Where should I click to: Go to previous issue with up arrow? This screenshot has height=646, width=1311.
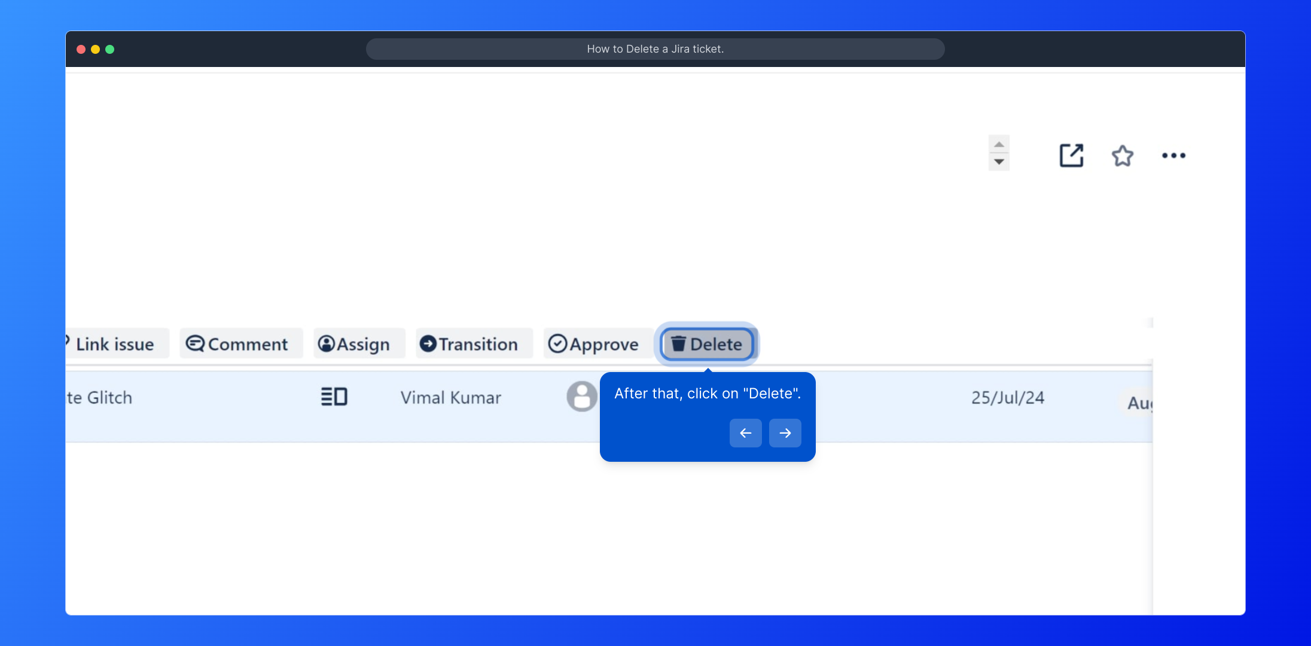click(999, 144)
